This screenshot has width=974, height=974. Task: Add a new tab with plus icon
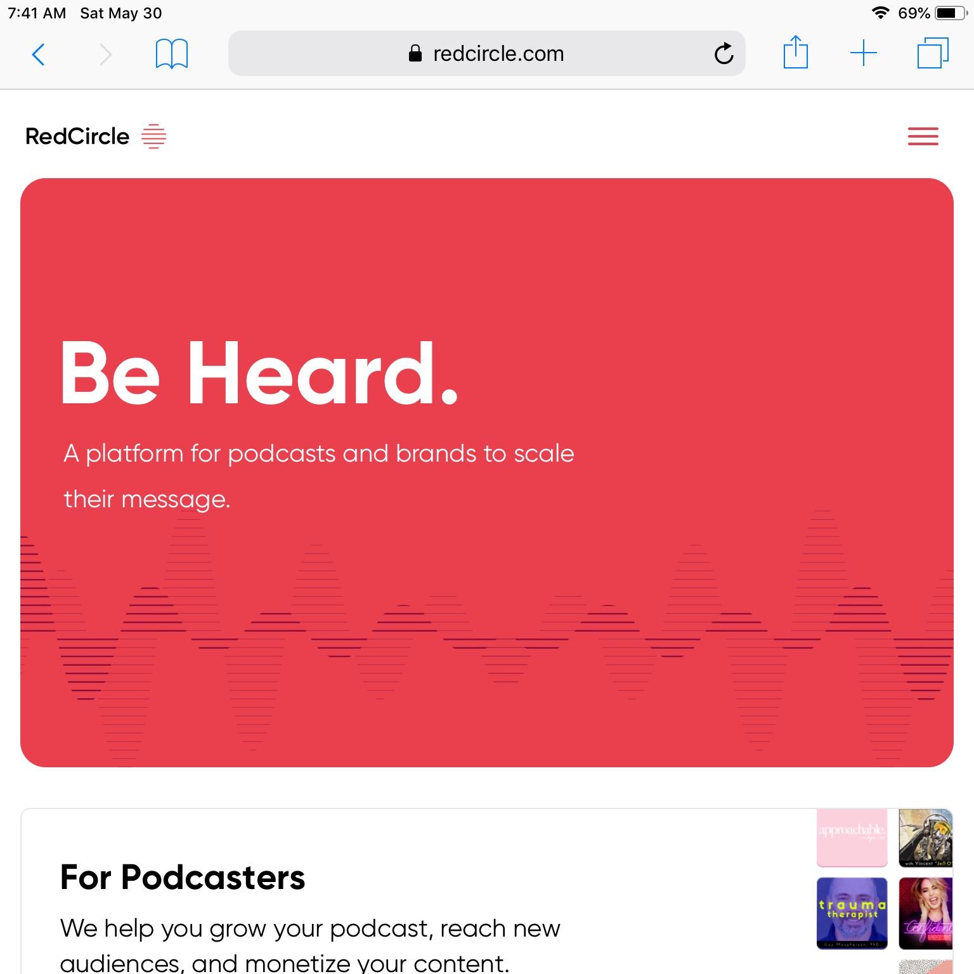tap(863, 53)
